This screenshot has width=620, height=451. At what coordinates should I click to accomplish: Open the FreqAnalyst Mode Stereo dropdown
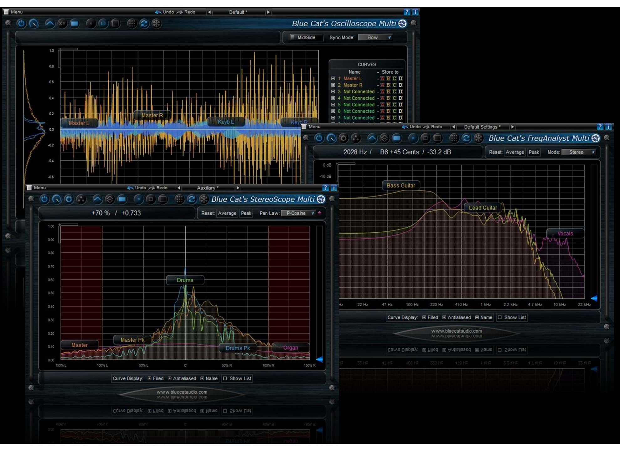[579, 152]
